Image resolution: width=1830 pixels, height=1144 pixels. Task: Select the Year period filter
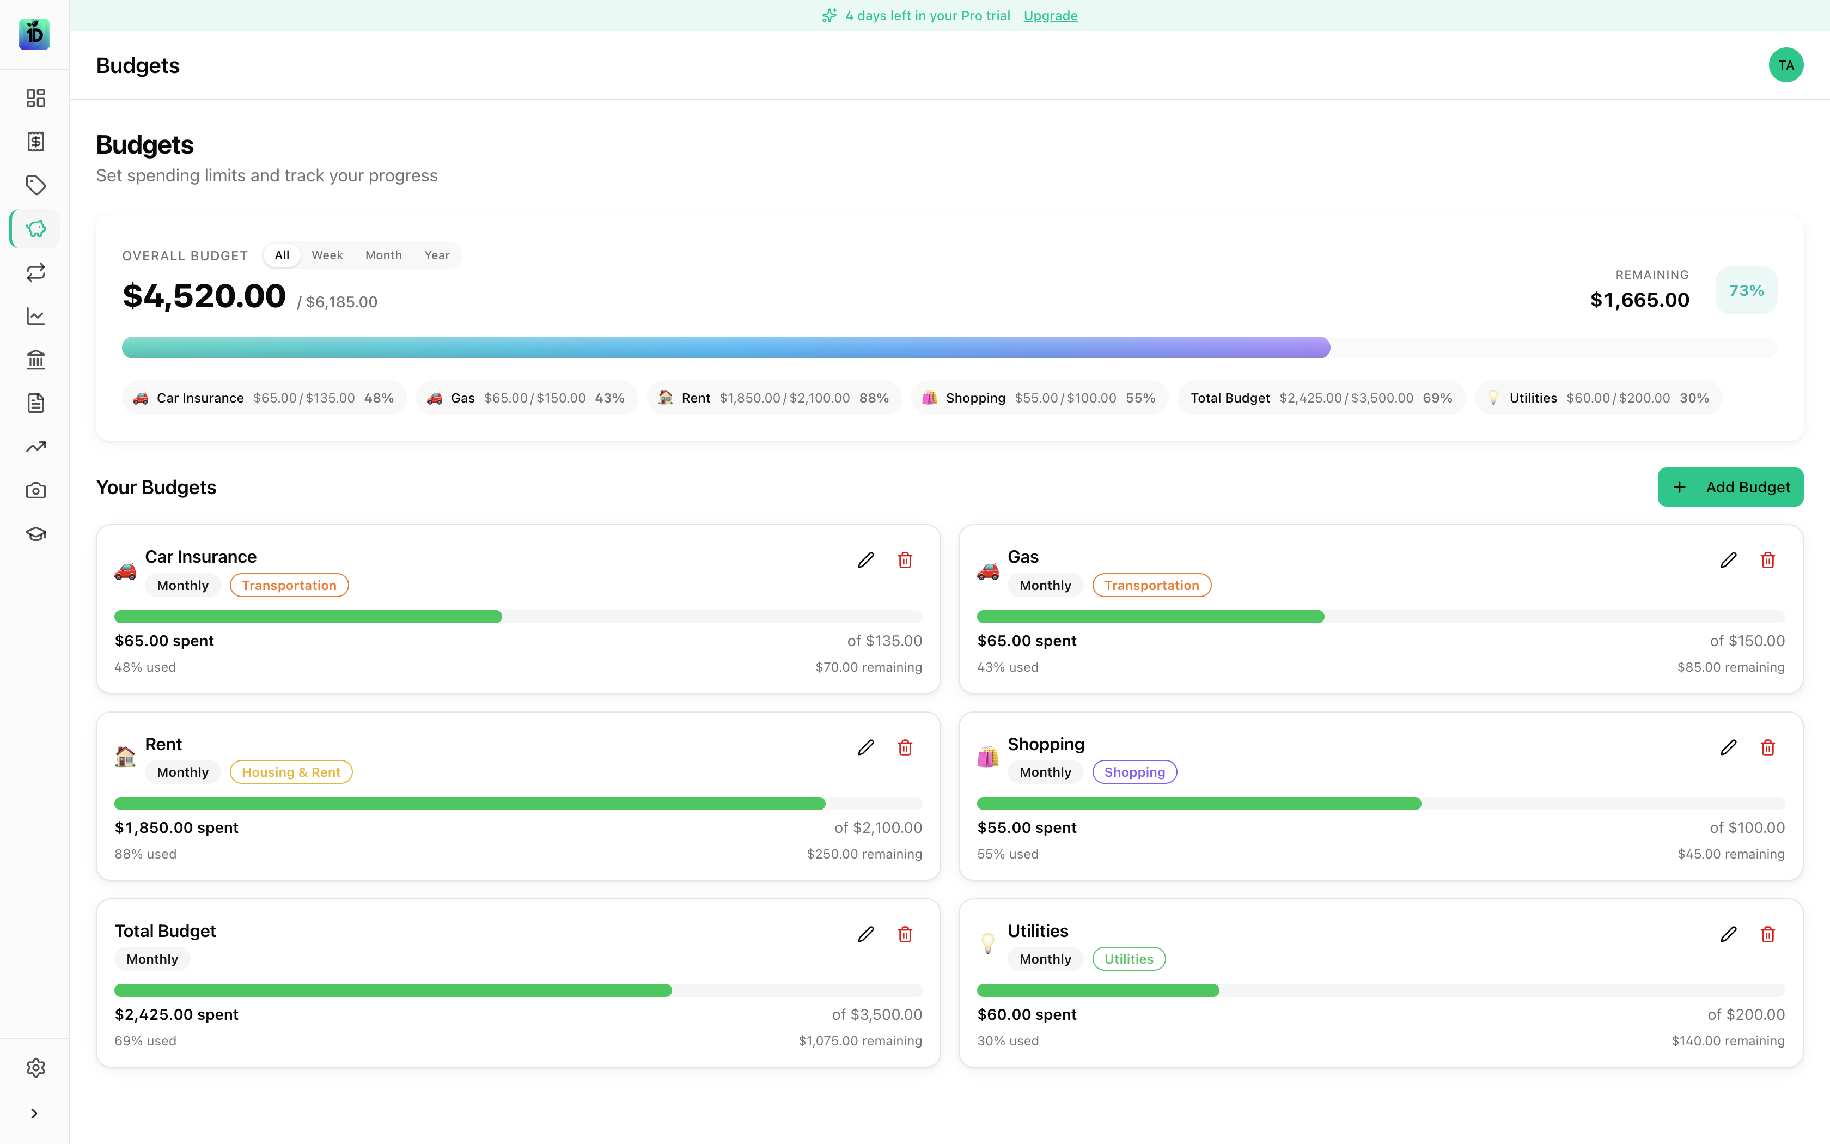[436, 255]
